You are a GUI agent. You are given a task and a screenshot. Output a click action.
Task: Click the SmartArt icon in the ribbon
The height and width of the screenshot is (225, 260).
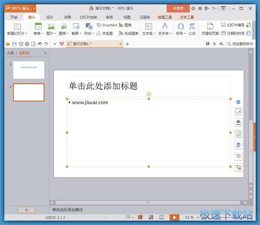pyautogui.click(x=99, y=25)
